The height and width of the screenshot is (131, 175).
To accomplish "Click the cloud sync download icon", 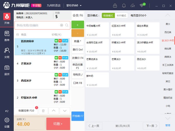I will (133, 5).
